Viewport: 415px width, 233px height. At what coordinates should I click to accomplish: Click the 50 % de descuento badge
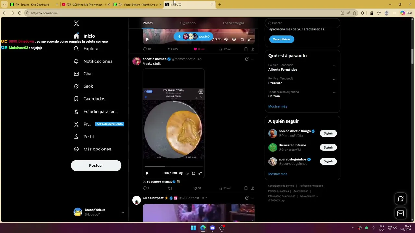pos(110,124)
